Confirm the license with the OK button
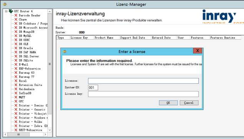Screen dimensions: 244x139 (x=168, y=103)
